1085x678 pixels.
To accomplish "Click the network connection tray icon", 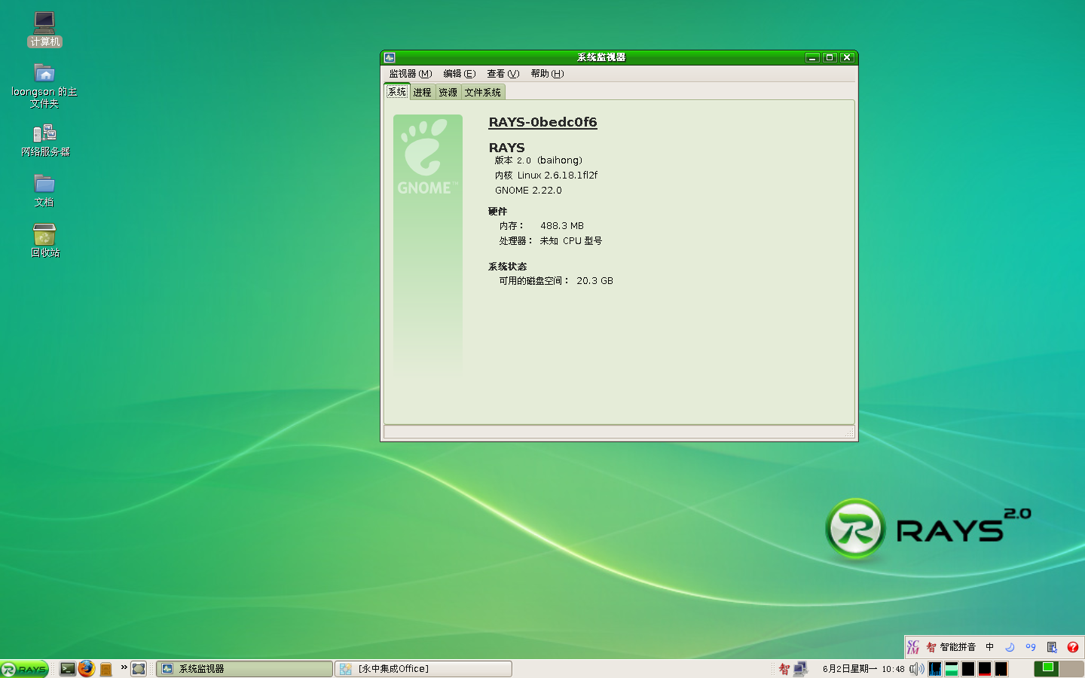I will tap(800, 668).
